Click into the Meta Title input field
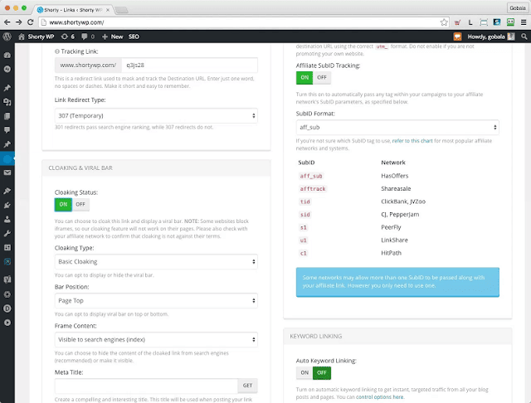 (146, 386)
